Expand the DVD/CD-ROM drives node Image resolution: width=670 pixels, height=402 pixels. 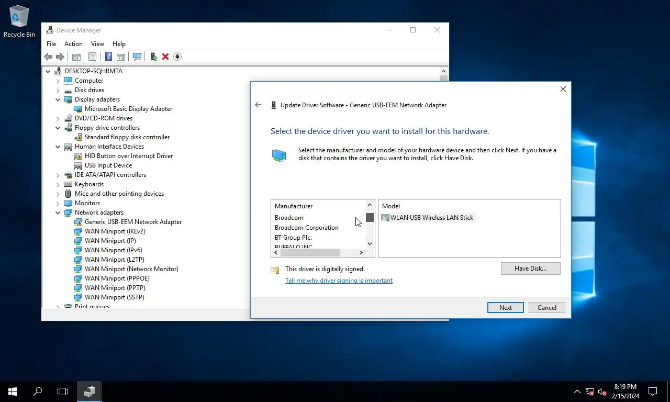click(58, 118)
